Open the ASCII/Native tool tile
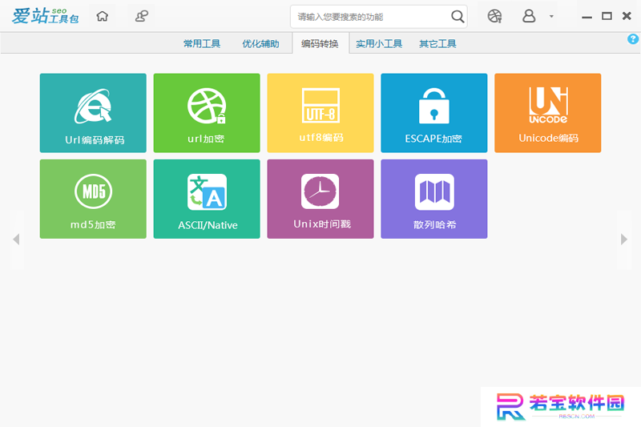This screenshot has height=427, width=641. 207,199
